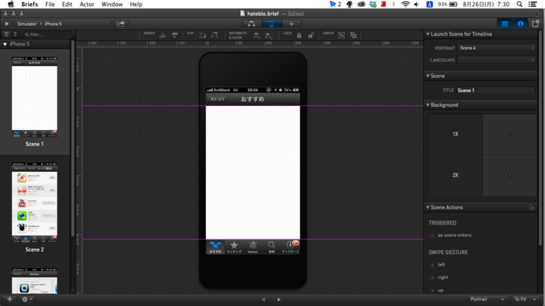545x306 pixels.
Task: Click the カテゴリ button in canvas
Action: click(x=217, y=99)
